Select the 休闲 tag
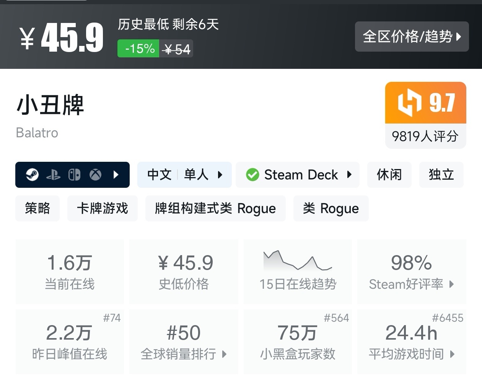482x384 pixels. click(x=389, y=175)
